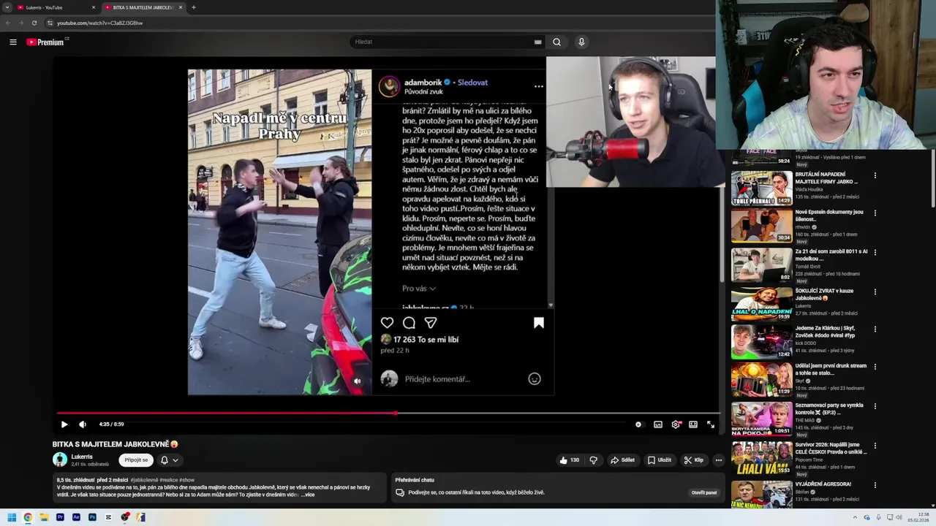
Task: Open options for Nové Epstein dokumenty video
Action: (875, 213)
